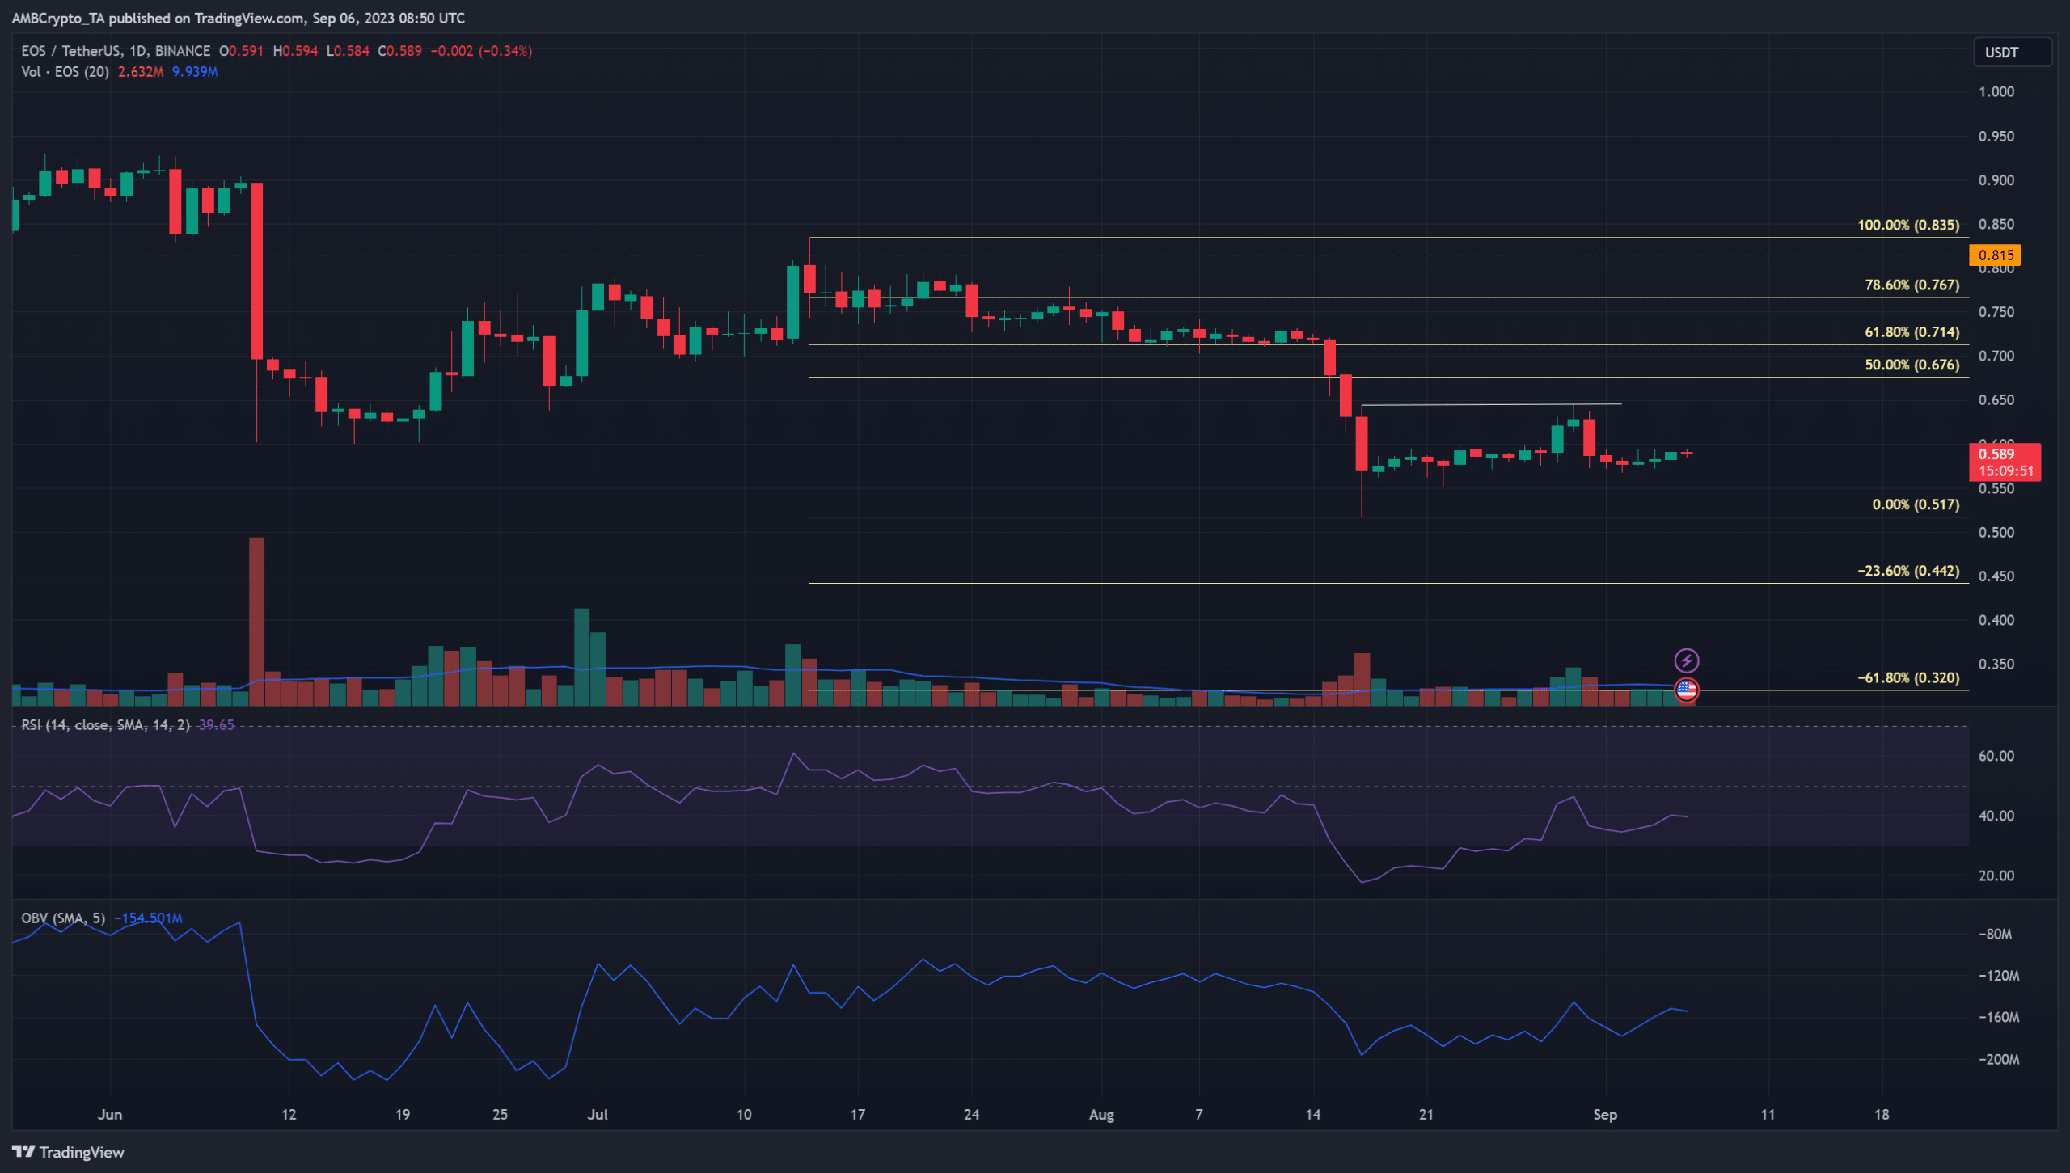Click the high price H0.594 value

point(295,51)
